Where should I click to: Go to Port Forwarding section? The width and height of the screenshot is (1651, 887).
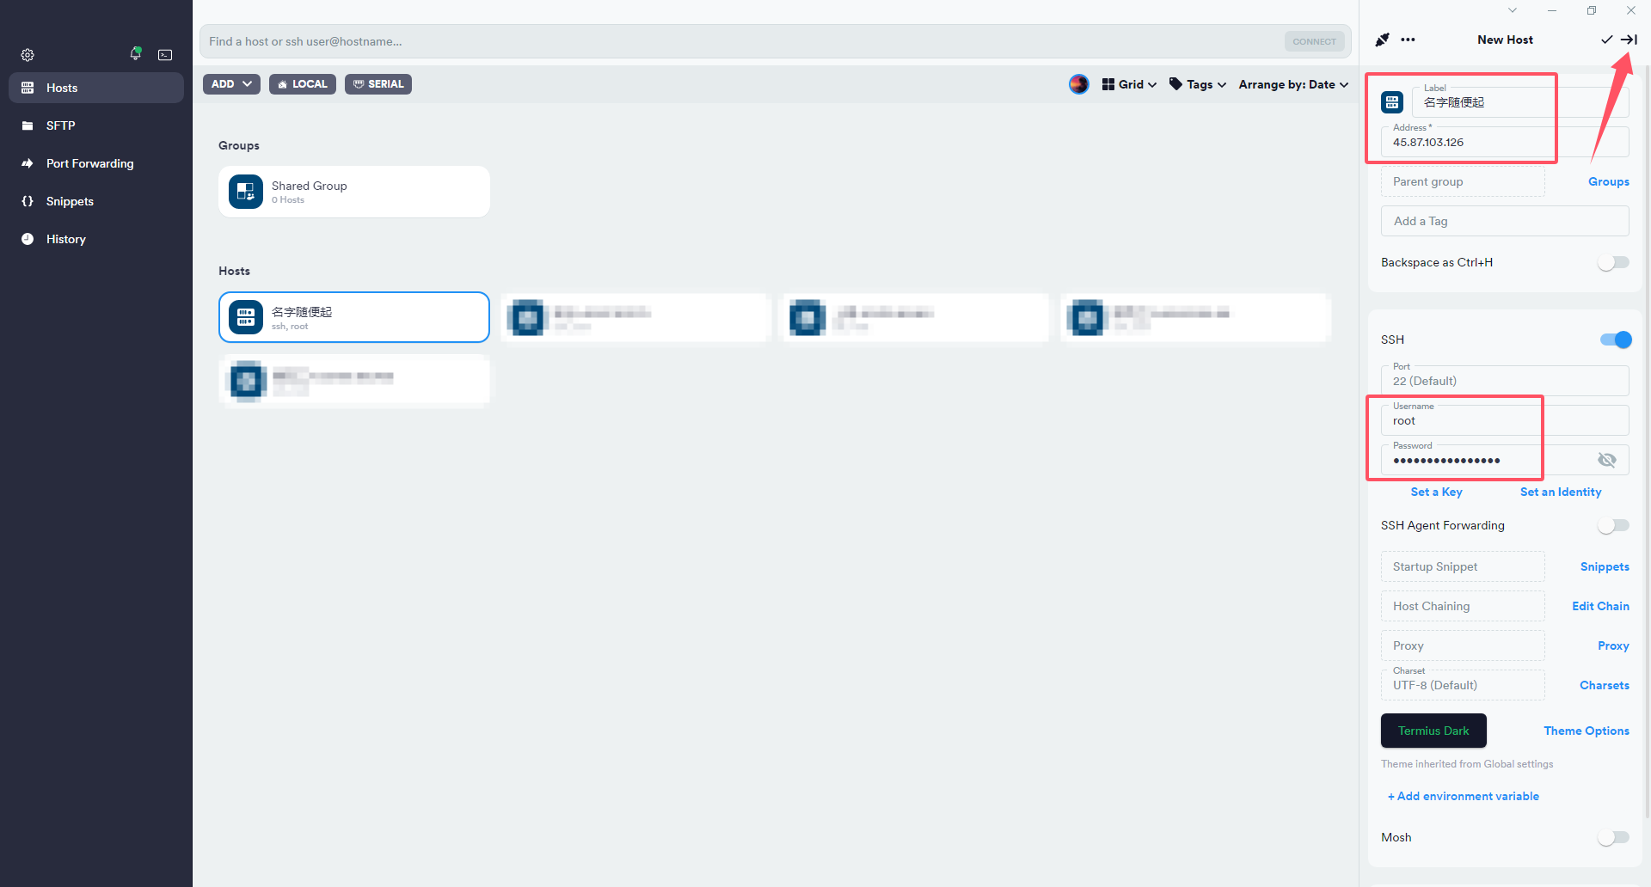tap(89, 163)
